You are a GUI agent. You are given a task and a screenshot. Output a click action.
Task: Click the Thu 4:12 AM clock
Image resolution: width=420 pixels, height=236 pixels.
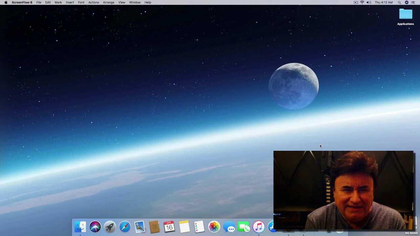click(x=384, y=2)
